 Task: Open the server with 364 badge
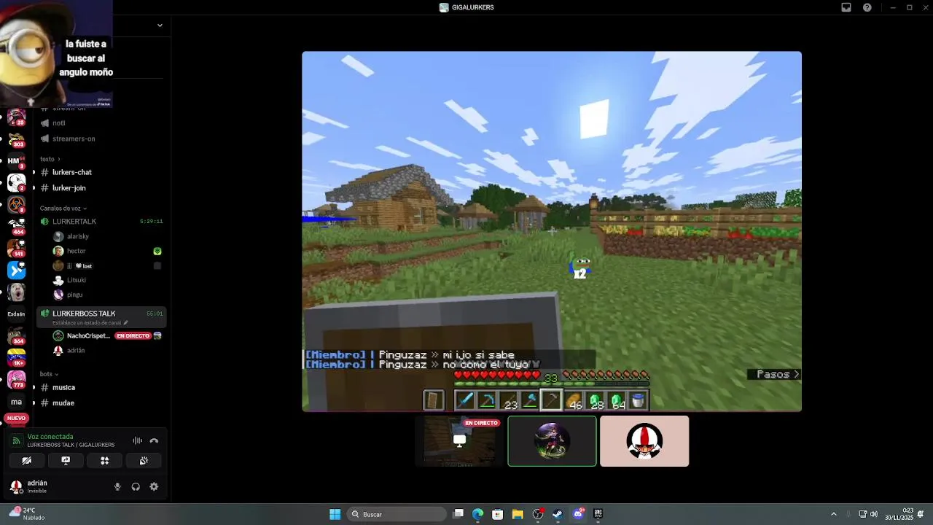pos(16,336)
